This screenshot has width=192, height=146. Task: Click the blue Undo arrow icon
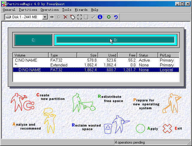tap(116, 17)
